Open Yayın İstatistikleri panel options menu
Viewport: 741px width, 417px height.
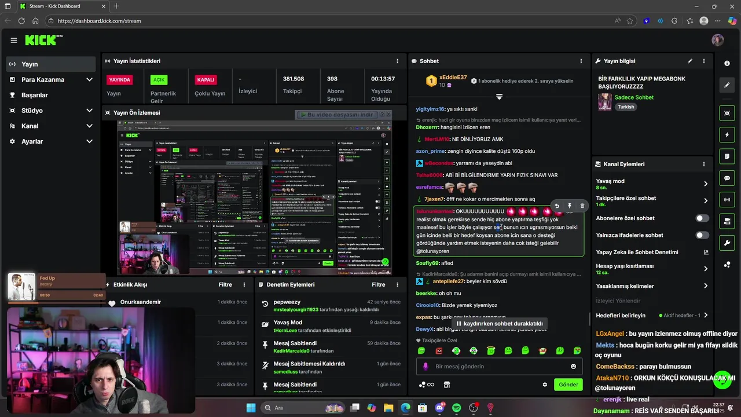tap(397, 61)
